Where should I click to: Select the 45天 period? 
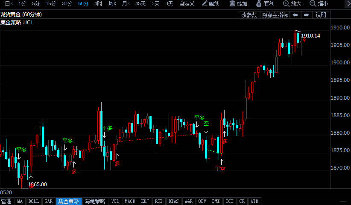tap(140, 3)
